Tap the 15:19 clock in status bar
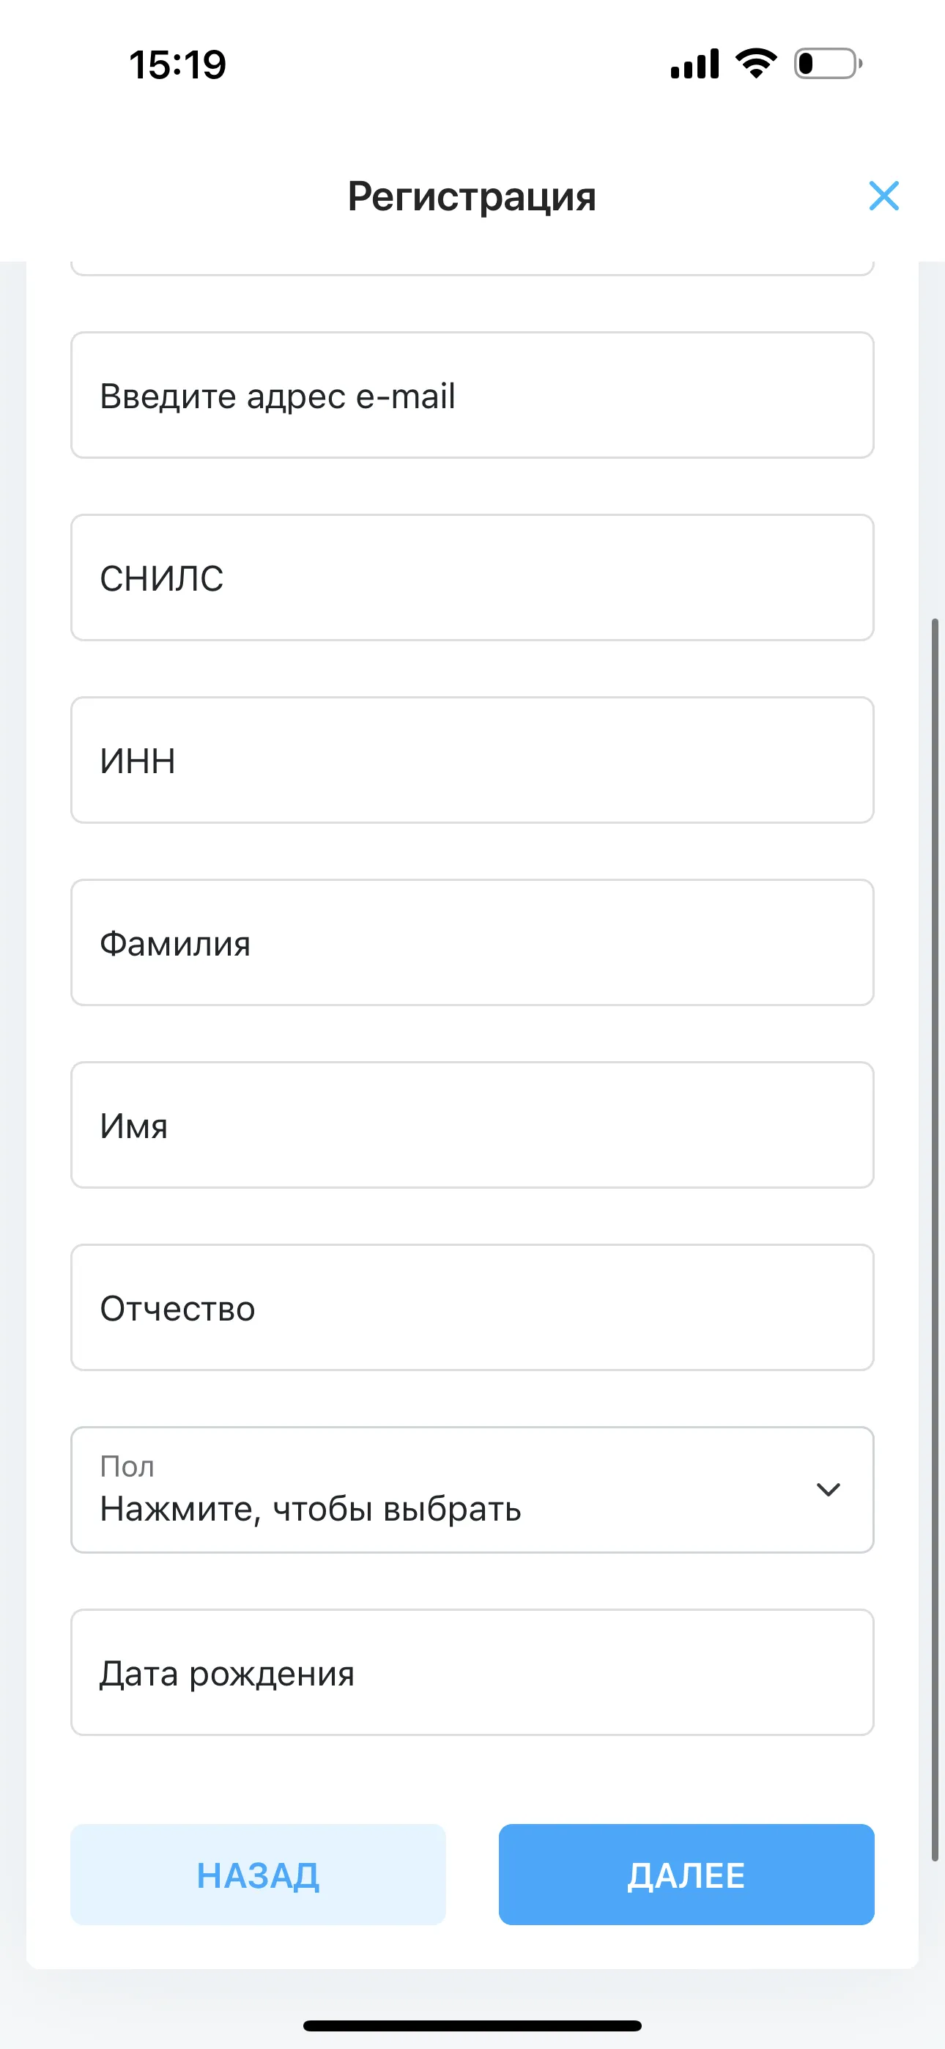 [x=177, y=64]
